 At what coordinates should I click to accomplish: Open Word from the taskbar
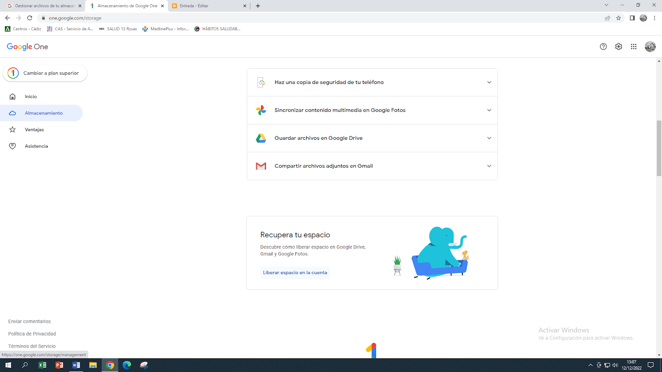pos(76,365)
